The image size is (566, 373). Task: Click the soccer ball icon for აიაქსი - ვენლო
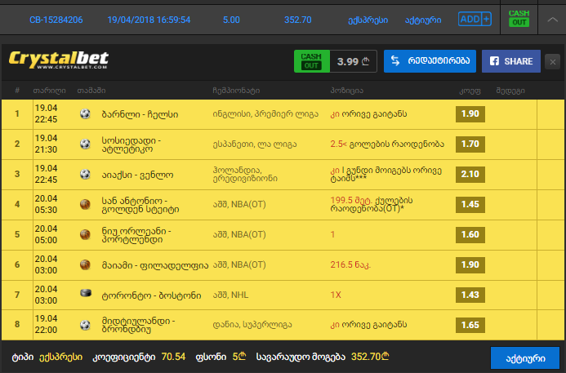pyautogui.click(x=85, y=174)
